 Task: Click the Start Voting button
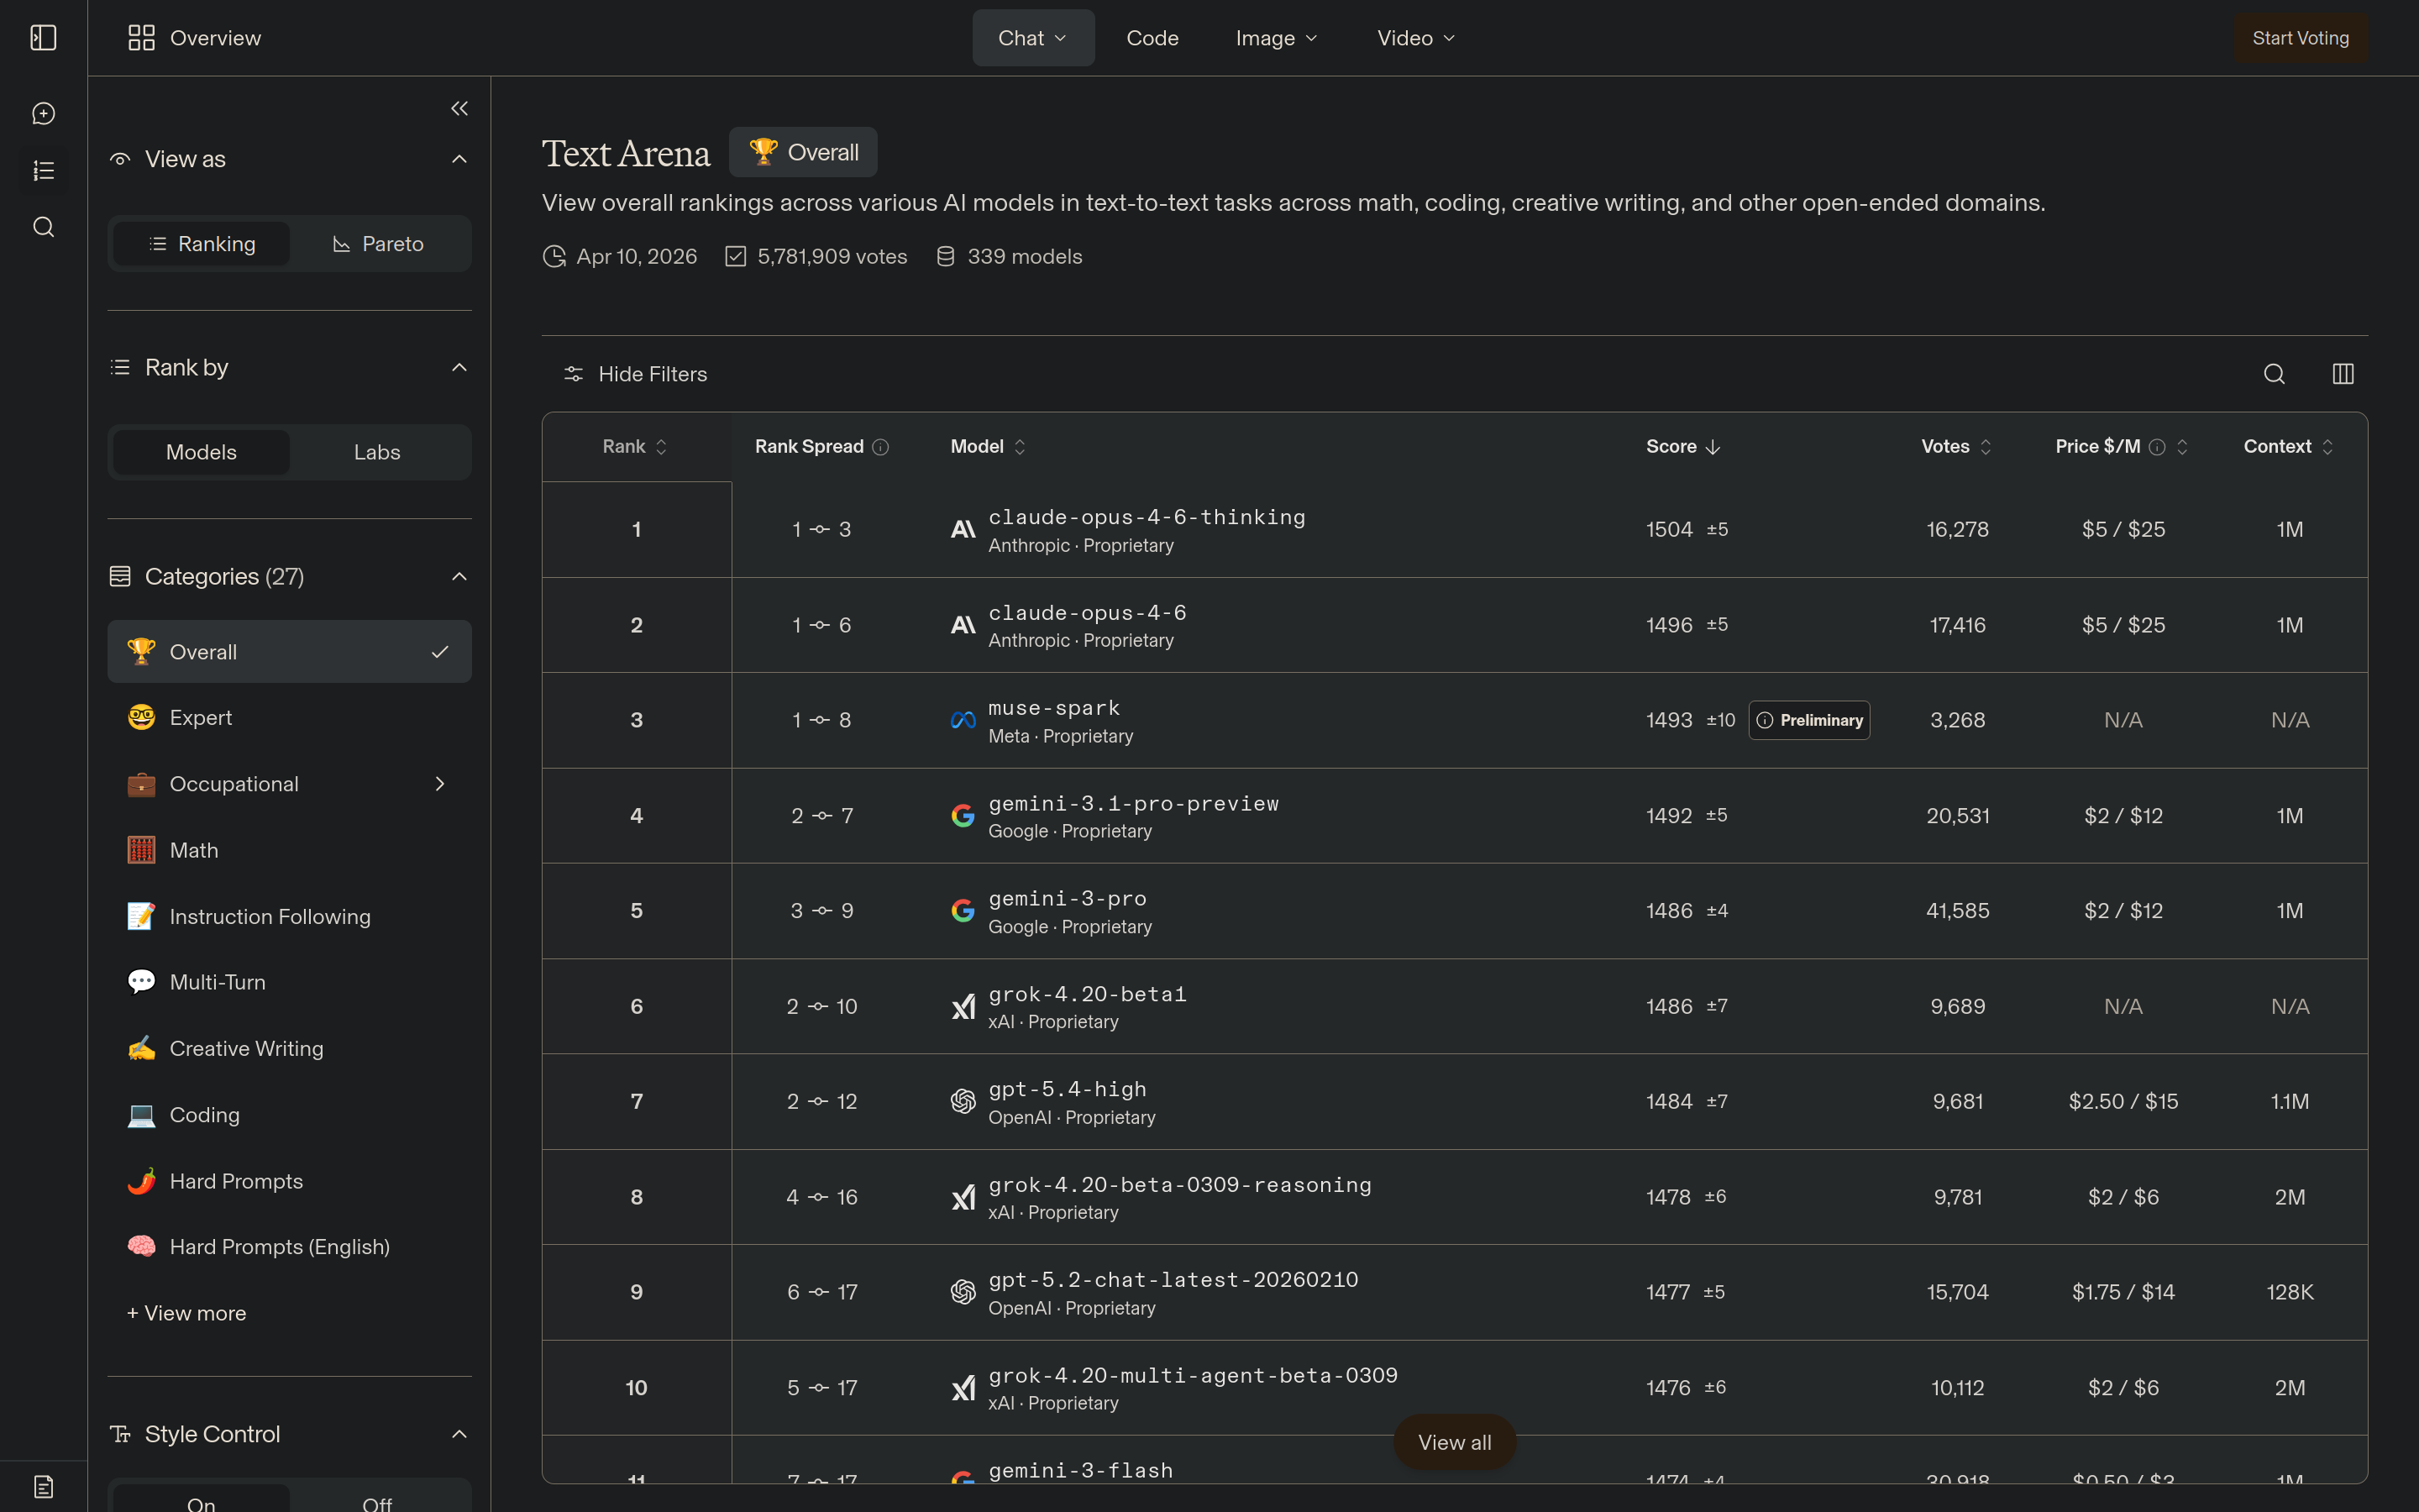[x=2300, y=38]
